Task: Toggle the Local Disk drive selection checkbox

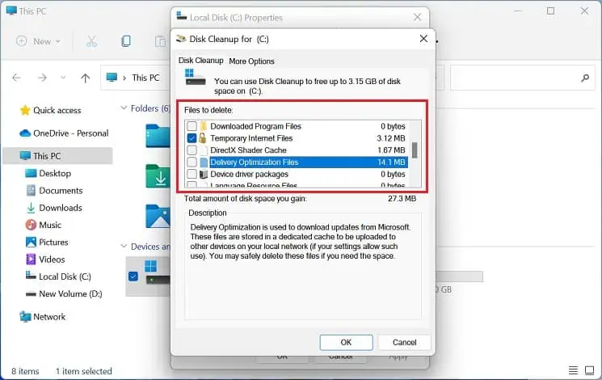Action: click(x=133, y=277)
